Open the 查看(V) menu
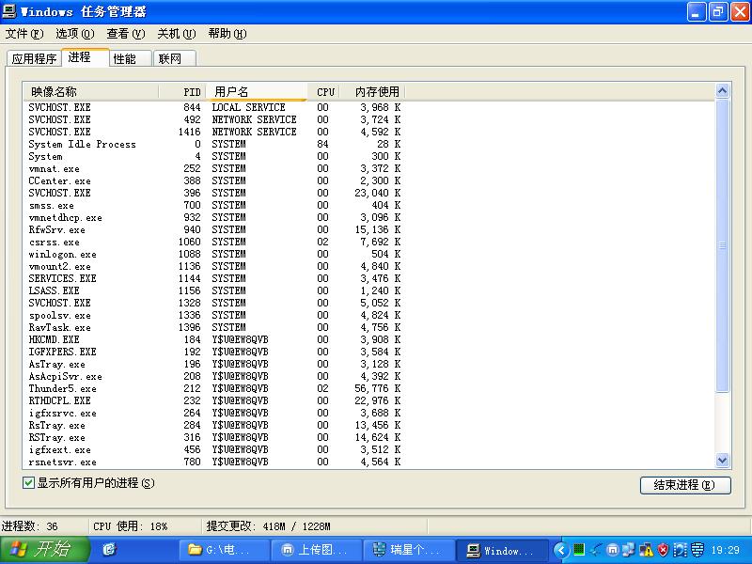The height and width of the screenshot is (564, 752). [126, 34]
